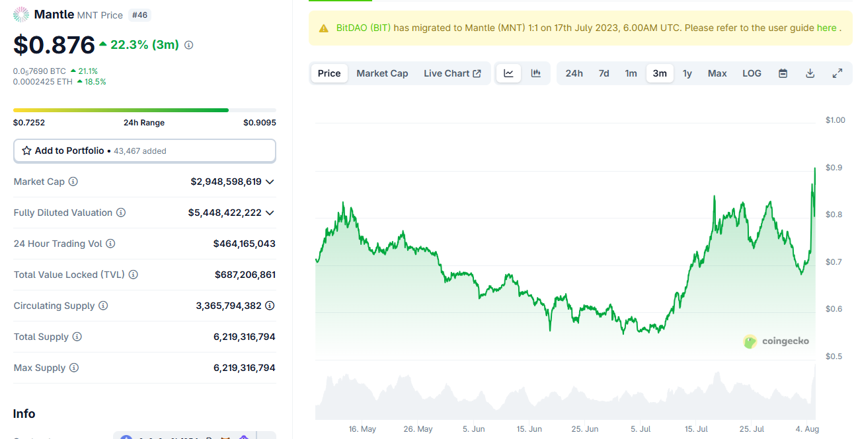Switch to Market Cap tab
This screenshot has width=854, height=439.
(x=382, y=73)
